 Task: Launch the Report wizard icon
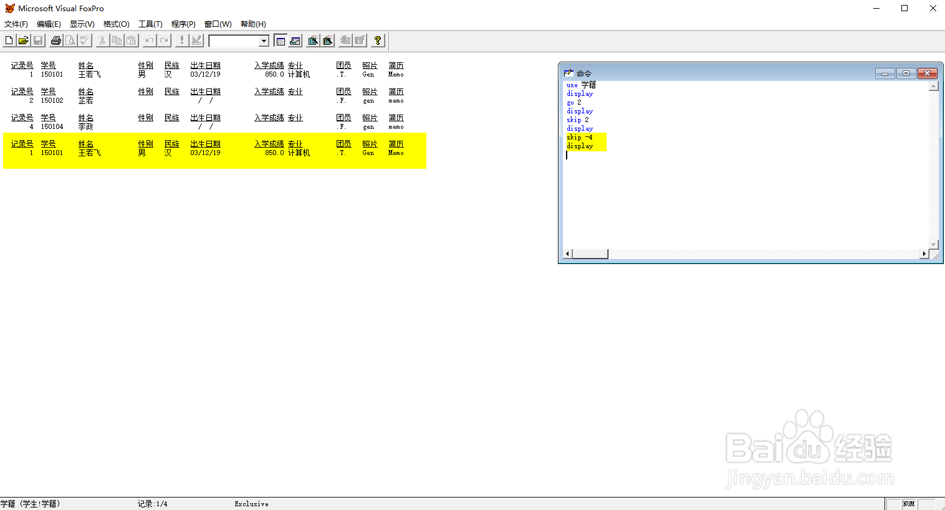[x=328, y=40]
